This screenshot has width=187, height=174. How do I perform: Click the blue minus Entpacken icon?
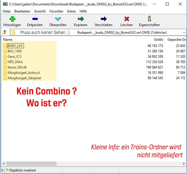coord(35,19)
